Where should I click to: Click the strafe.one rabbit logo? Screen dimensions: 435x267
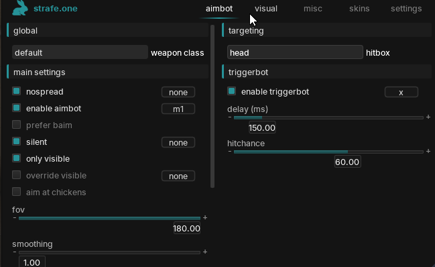coord(20,8)
